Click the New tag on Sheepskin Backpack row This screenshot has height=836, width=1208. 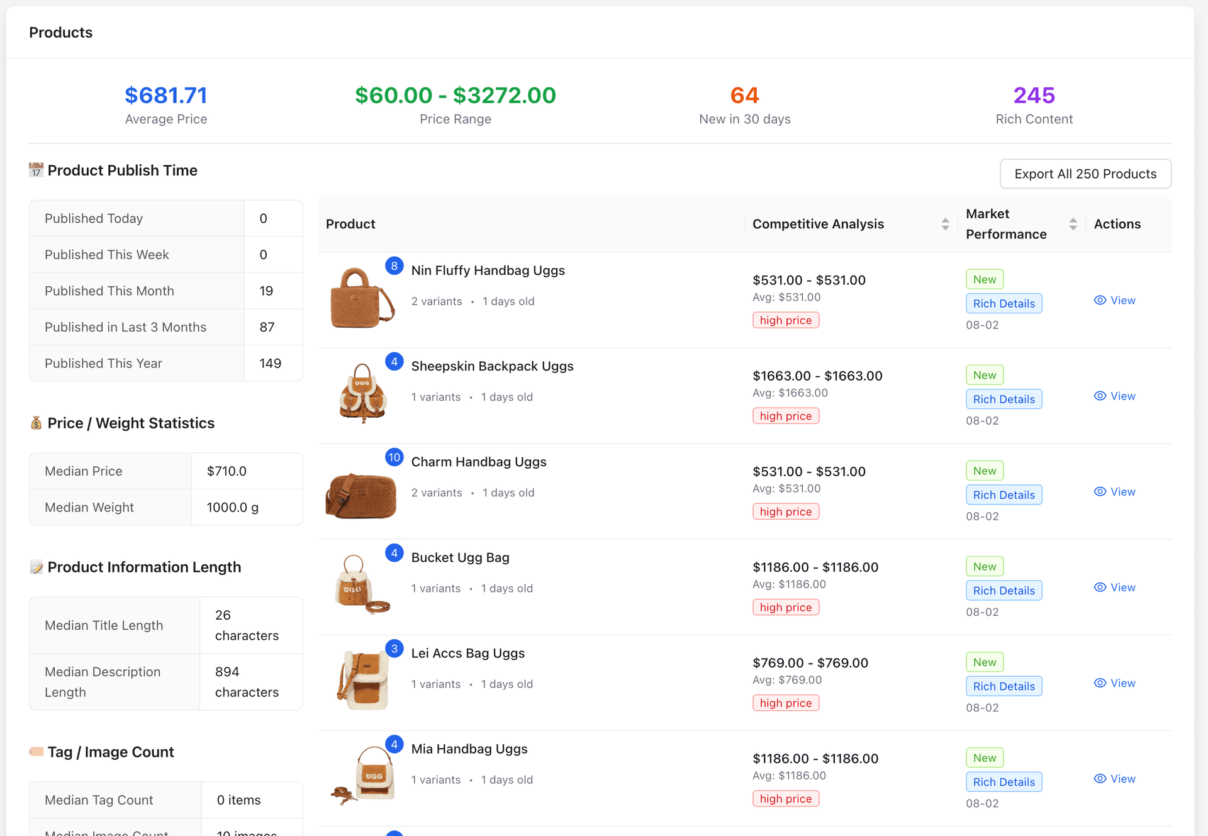coord(985,375)
